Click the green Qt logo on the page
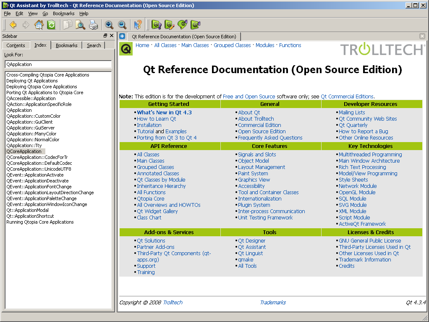This screenshot has width=429, height=322. [126, 49]
